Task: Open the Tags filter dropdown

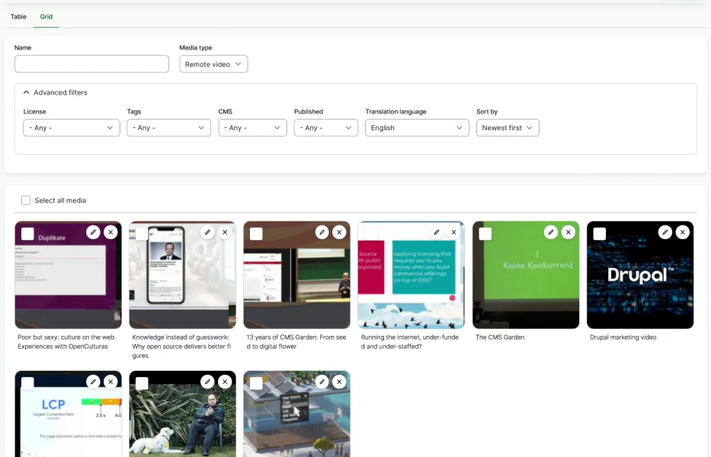Action: [168, 128]
